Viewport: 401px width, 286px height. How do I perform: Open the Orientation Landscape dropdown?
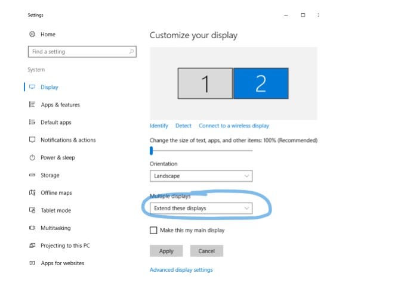point(200,176)
